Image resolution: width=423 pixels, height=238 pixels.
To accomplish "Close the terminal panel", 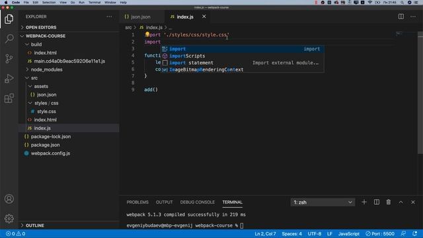I will [413, 202].
